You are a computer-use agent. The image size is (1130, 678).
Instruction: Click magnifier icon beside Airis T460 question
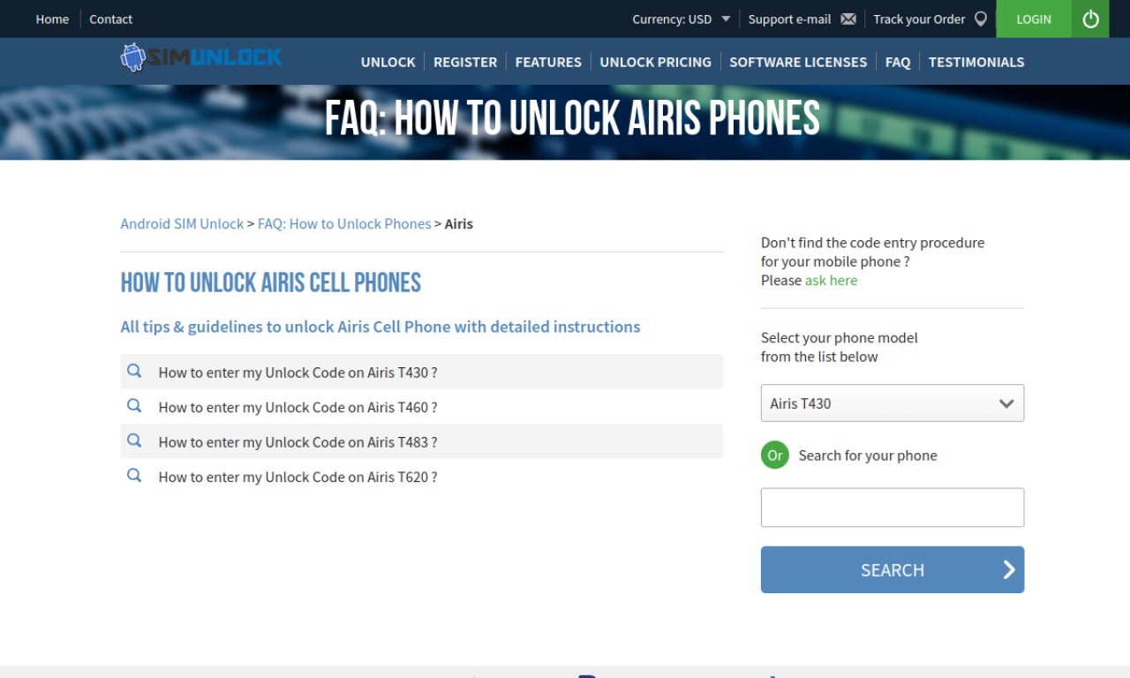point(134,406)
